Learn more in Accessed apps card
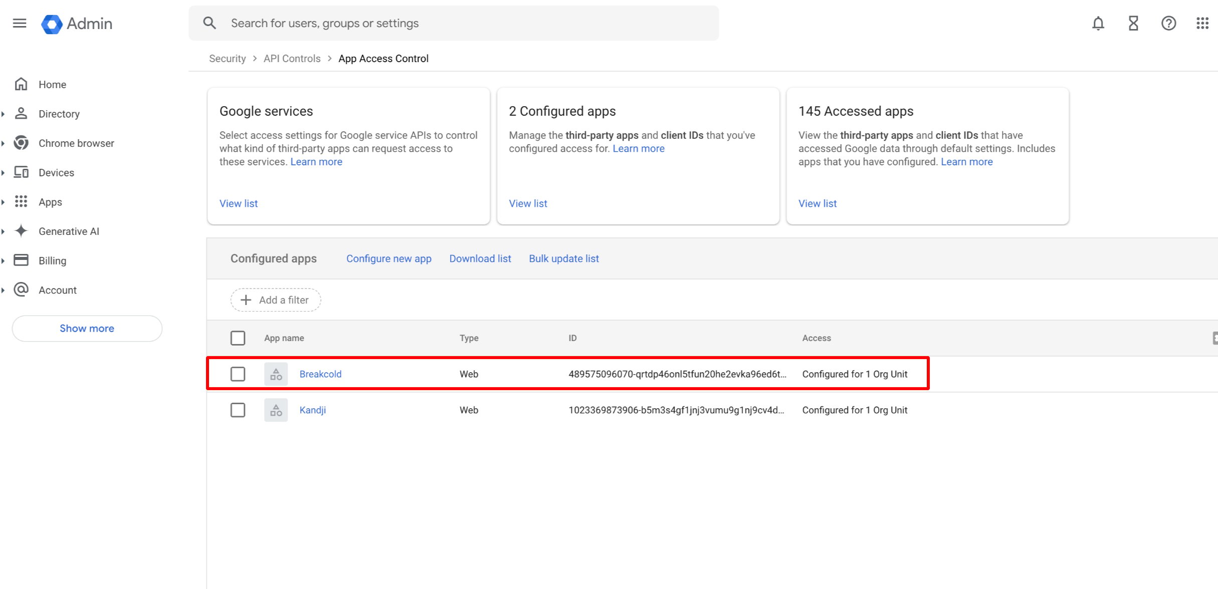 click(x=966, y=162)
